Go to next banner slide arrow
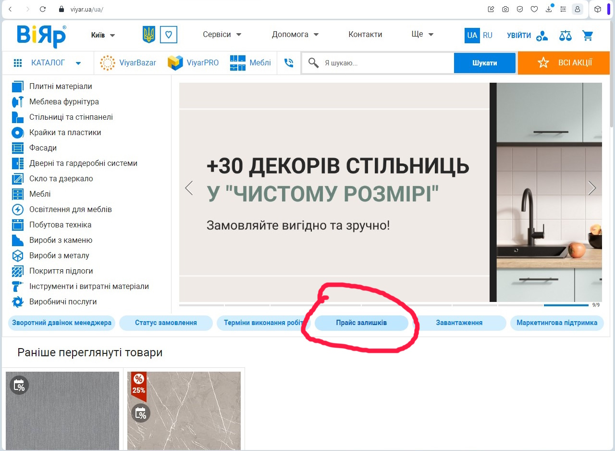The height and width of the screenshot is (451, 615). pyautogui.click(x=592, y=188)
